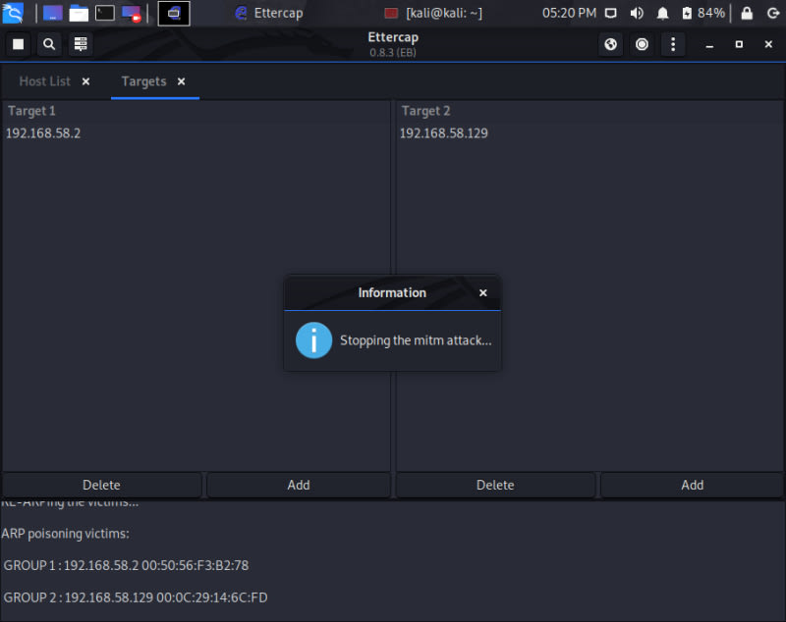Click the stop MITM circular icon

pyautogui.click(x=642, y=44)
